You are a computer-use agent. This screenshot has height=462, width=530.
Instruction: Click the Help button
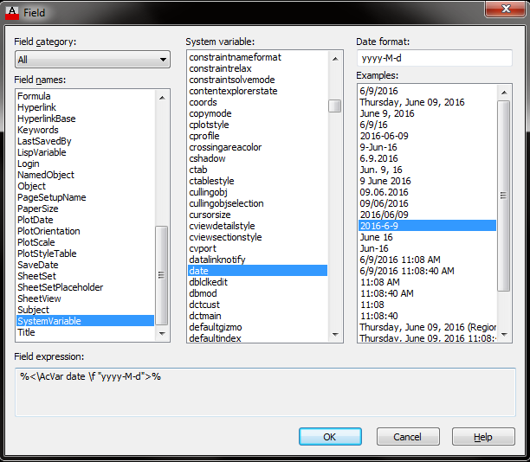483,437
